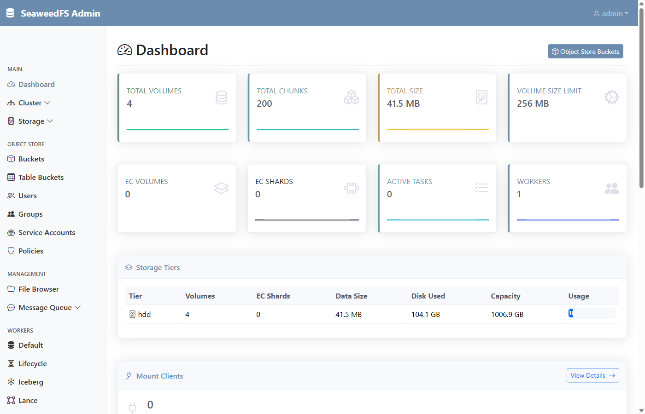This screenshot has width=645, height=414.
Task: Click the hdd tier name
Action: click(144, 315)
